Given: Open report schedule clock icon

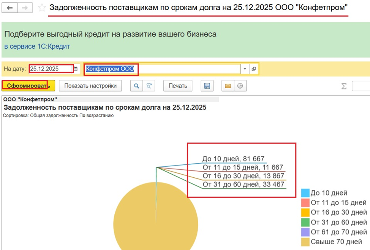Looking at the screenshot, I should pyautogui.click(x=240, y=86).
